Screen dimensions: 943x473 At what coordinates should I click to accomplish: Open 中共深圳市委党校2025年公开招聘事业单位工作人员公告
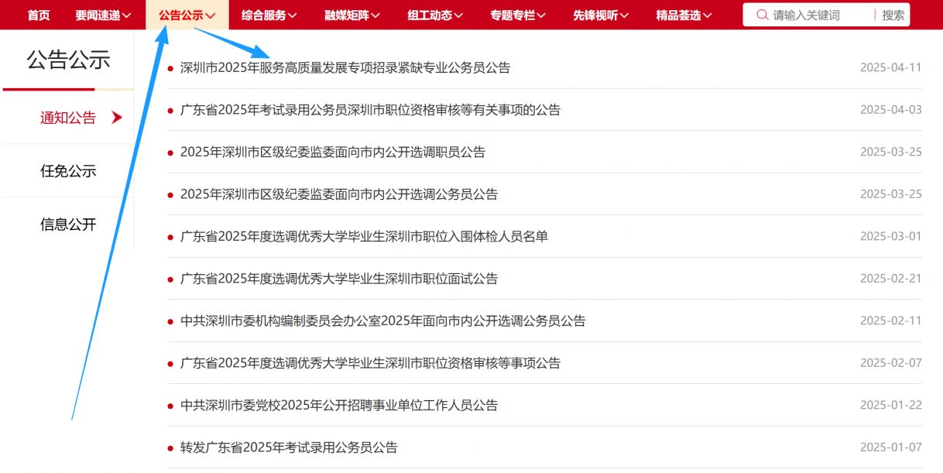tap(339, 405)
